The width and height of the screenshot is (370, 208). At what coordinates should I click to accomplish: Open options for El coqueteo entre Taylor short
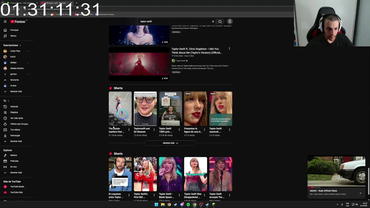[129, 195]
